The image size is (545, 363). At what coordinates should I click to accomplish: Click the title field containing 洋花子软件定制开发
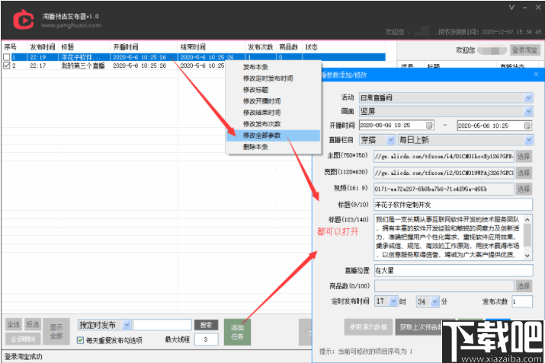454,205
